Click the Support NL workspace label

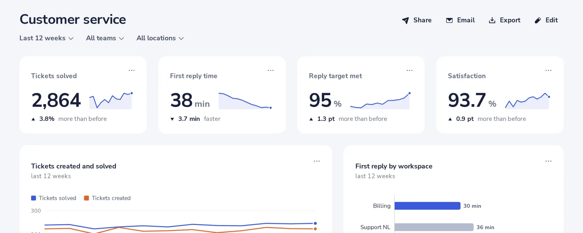pyautogui.click(x=375, y=227)
